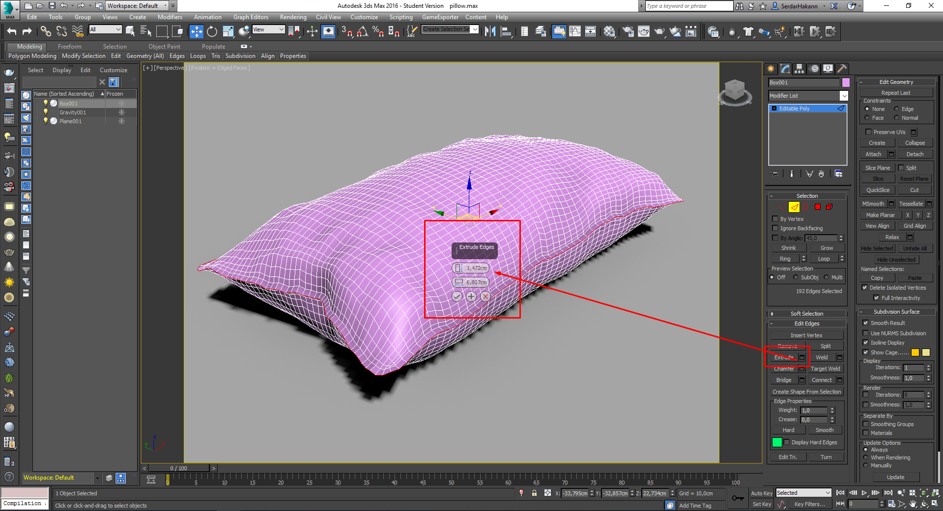Enable Ignore Backfacing checkbox
Viewport: 943px width, 511px height.
[775, 228]
